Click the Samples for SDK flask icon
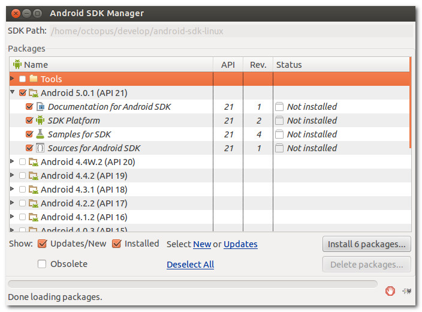 point(40,134)
